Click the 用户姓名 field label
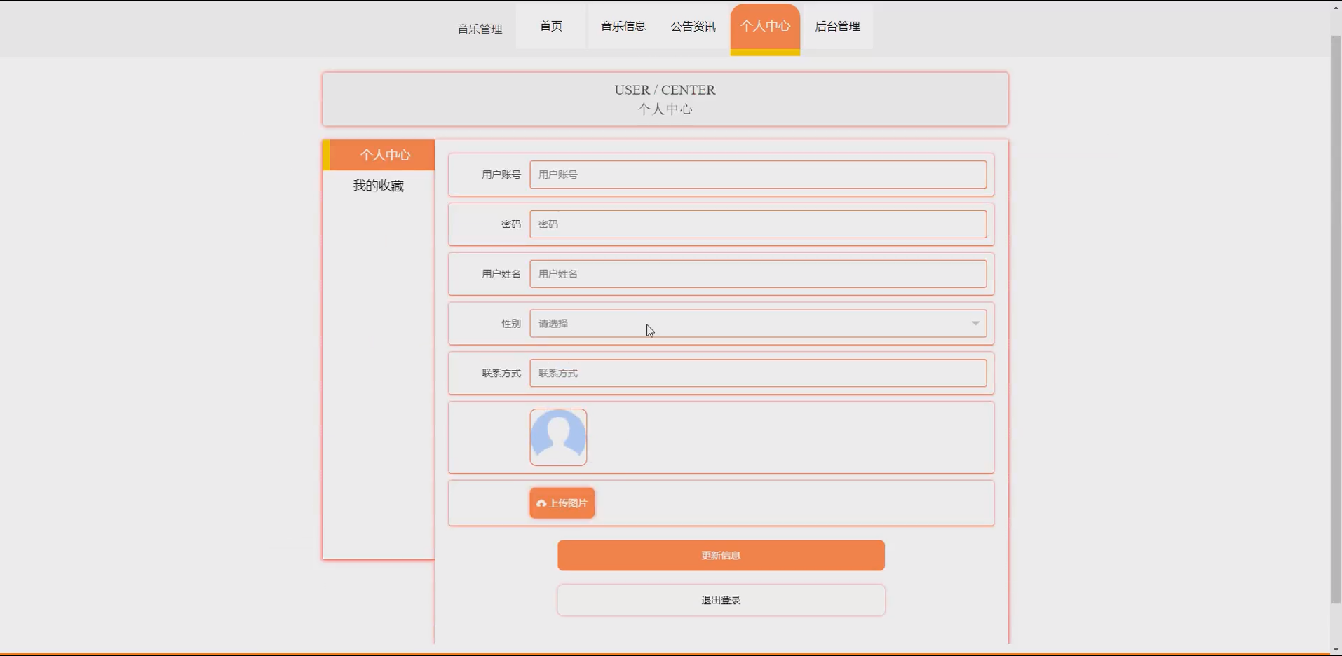This screenshot has width=1342, height=656. point(501,274)
